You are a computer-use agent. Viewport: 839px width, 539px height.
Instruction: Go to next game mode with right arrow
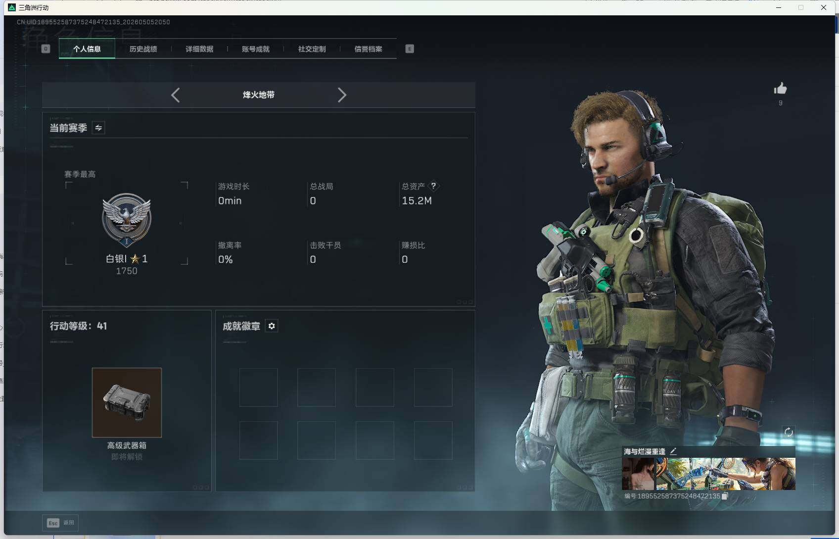(x=341, y=95)
